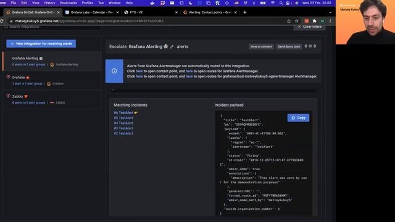Click New integration for receiving alerts

(41, 44)
